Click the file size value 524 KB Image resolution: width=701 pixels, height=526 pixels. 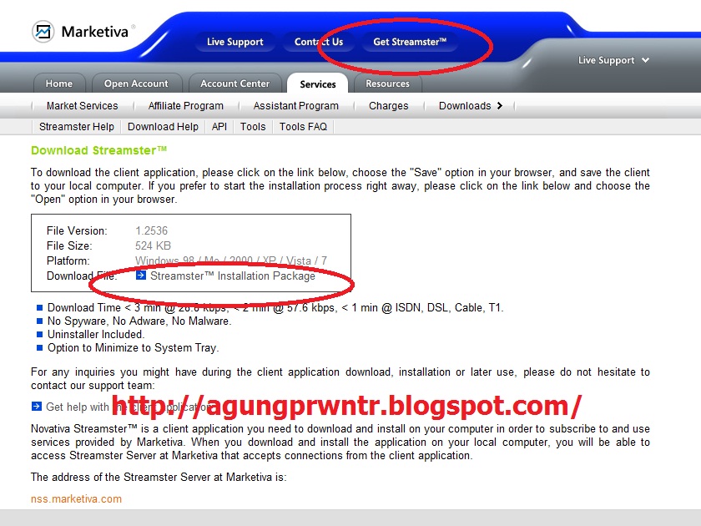coord(153,245)
